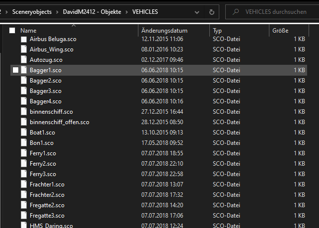Toggle the select-all checkbox in header

[12, 31]
